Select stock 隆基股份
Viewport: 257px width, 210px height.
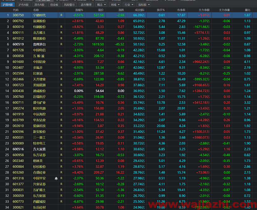[39, 39]
